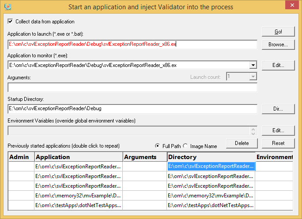Select third row Directory svlExceptionReportReader cell
The width and height of the screenshot is (302, 219).
[211, 186]
